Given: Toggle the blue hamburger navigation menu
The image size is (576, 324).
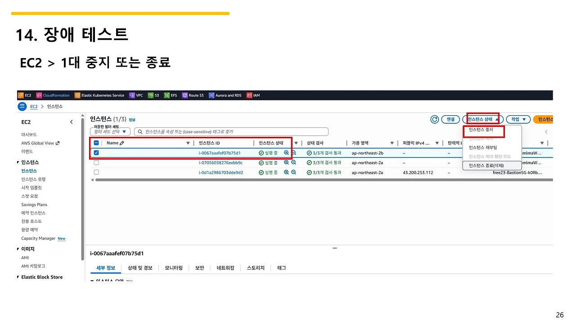Looking at the screenshot, I should (22, 107).
